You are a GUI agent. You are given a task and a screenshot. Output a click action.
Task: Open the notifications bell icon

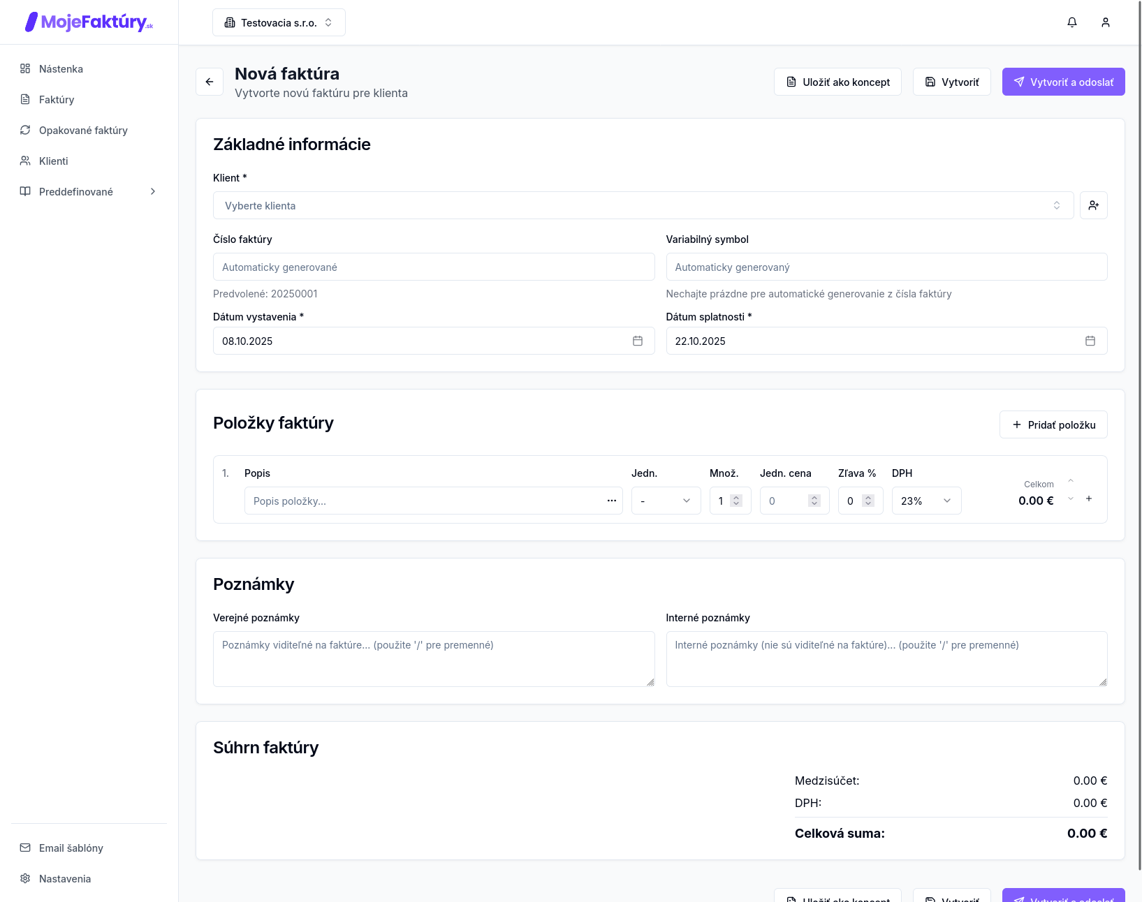point(1071,22)
